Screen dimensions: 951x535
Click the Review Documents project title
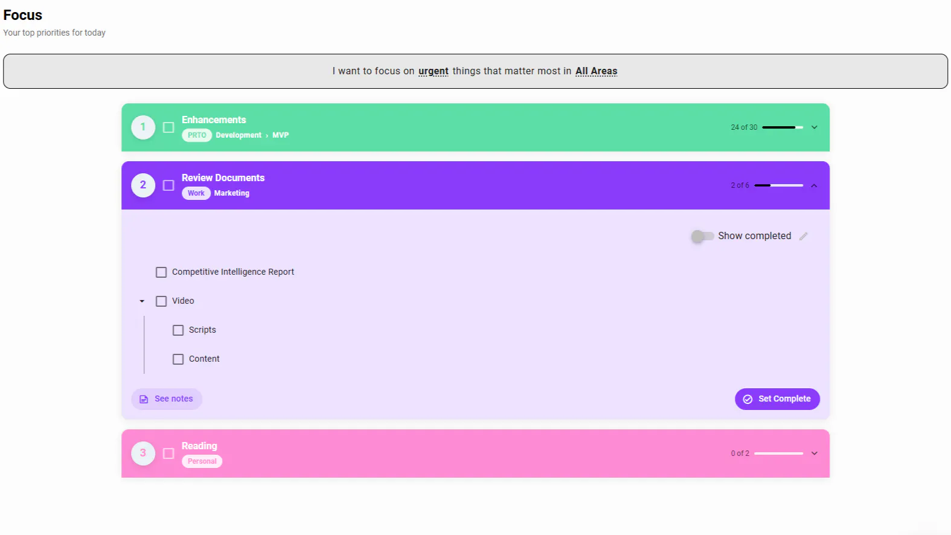223,178
